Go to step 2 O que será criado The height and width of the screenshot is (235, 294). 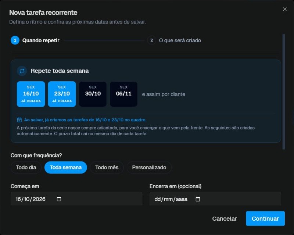[x=174, y=40]
